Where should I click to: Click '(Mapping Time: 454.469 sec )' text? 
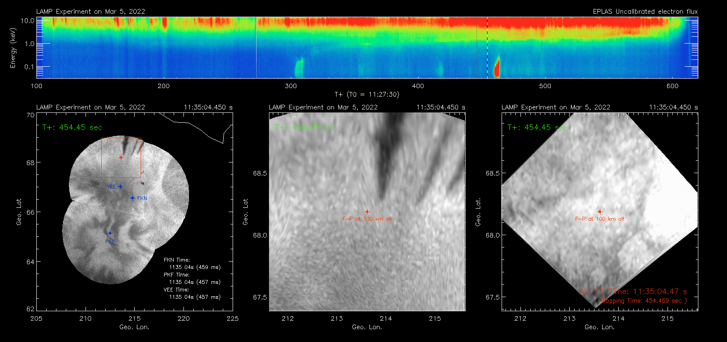[643, 301]
